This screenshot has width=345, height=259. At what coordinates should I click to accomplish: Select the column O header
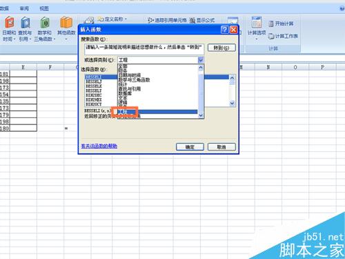295,67
